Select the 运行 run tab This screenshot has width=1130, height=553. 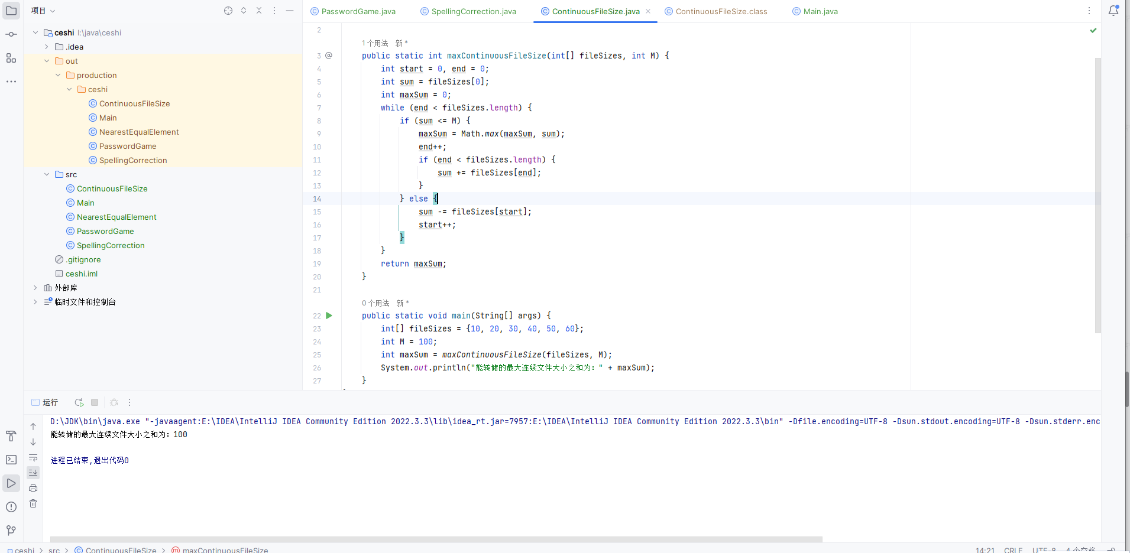pyautogui.click(x=44, y=402)
